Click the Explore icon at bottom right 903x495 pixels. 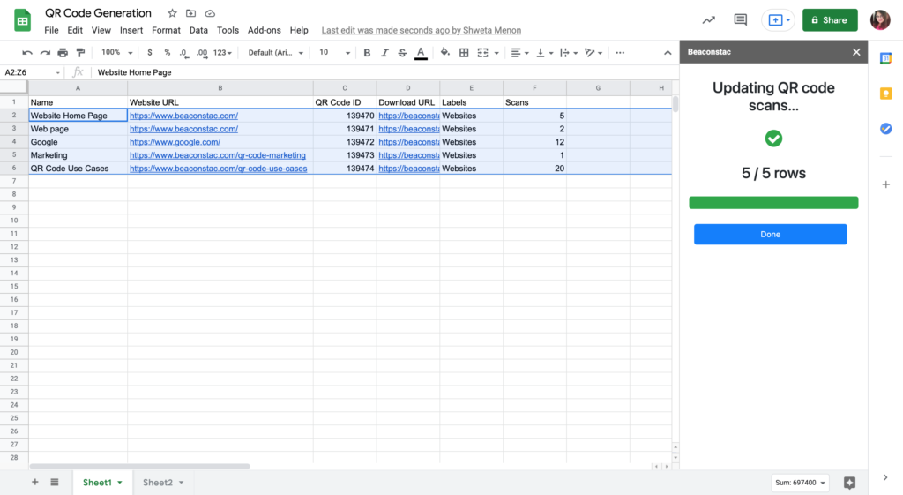click(849, 483)
